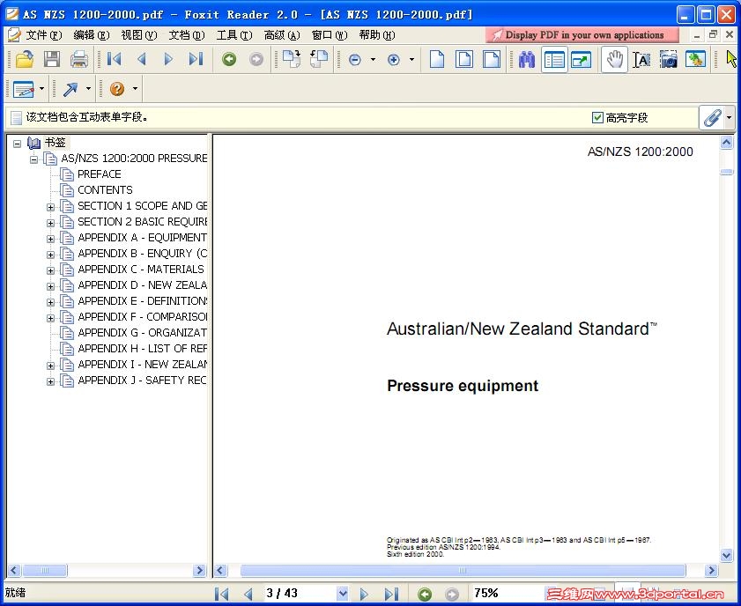This screenshot has height=606, width=741.
Task: Click the orange Help question icon
Action: point(116,89)
